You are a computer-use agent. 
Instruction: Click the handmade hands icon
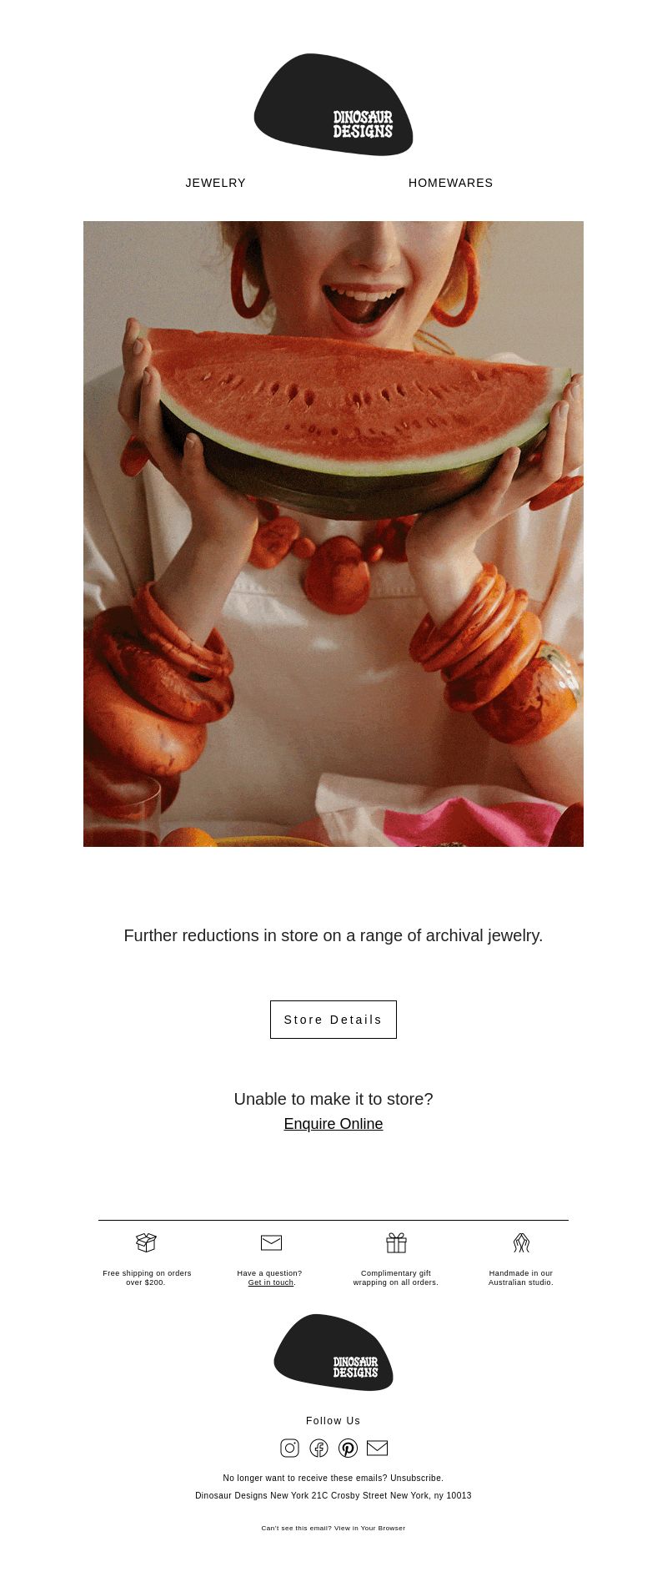tap(521, 1242)
